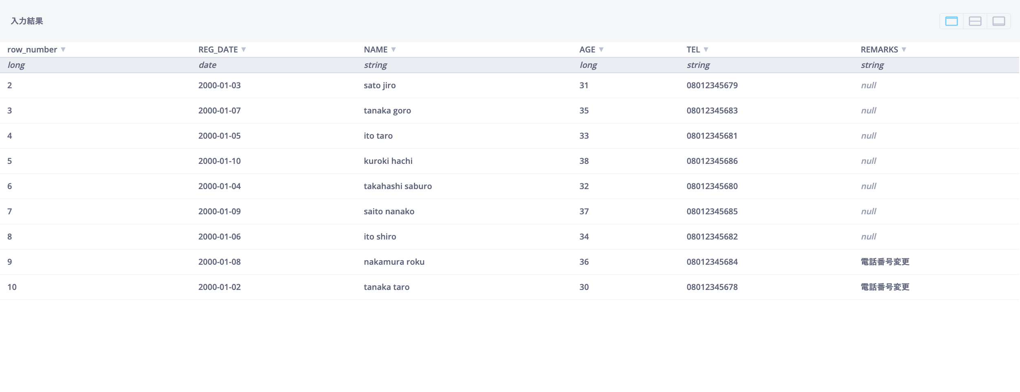The image size is (1020, 392).
Task: Select row number 10 cell
Action: 12,287
